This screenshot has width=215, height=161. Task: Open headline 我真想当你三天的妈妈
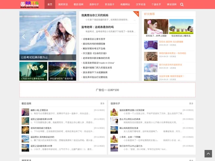pyautogui.click(x=95, y=15)
